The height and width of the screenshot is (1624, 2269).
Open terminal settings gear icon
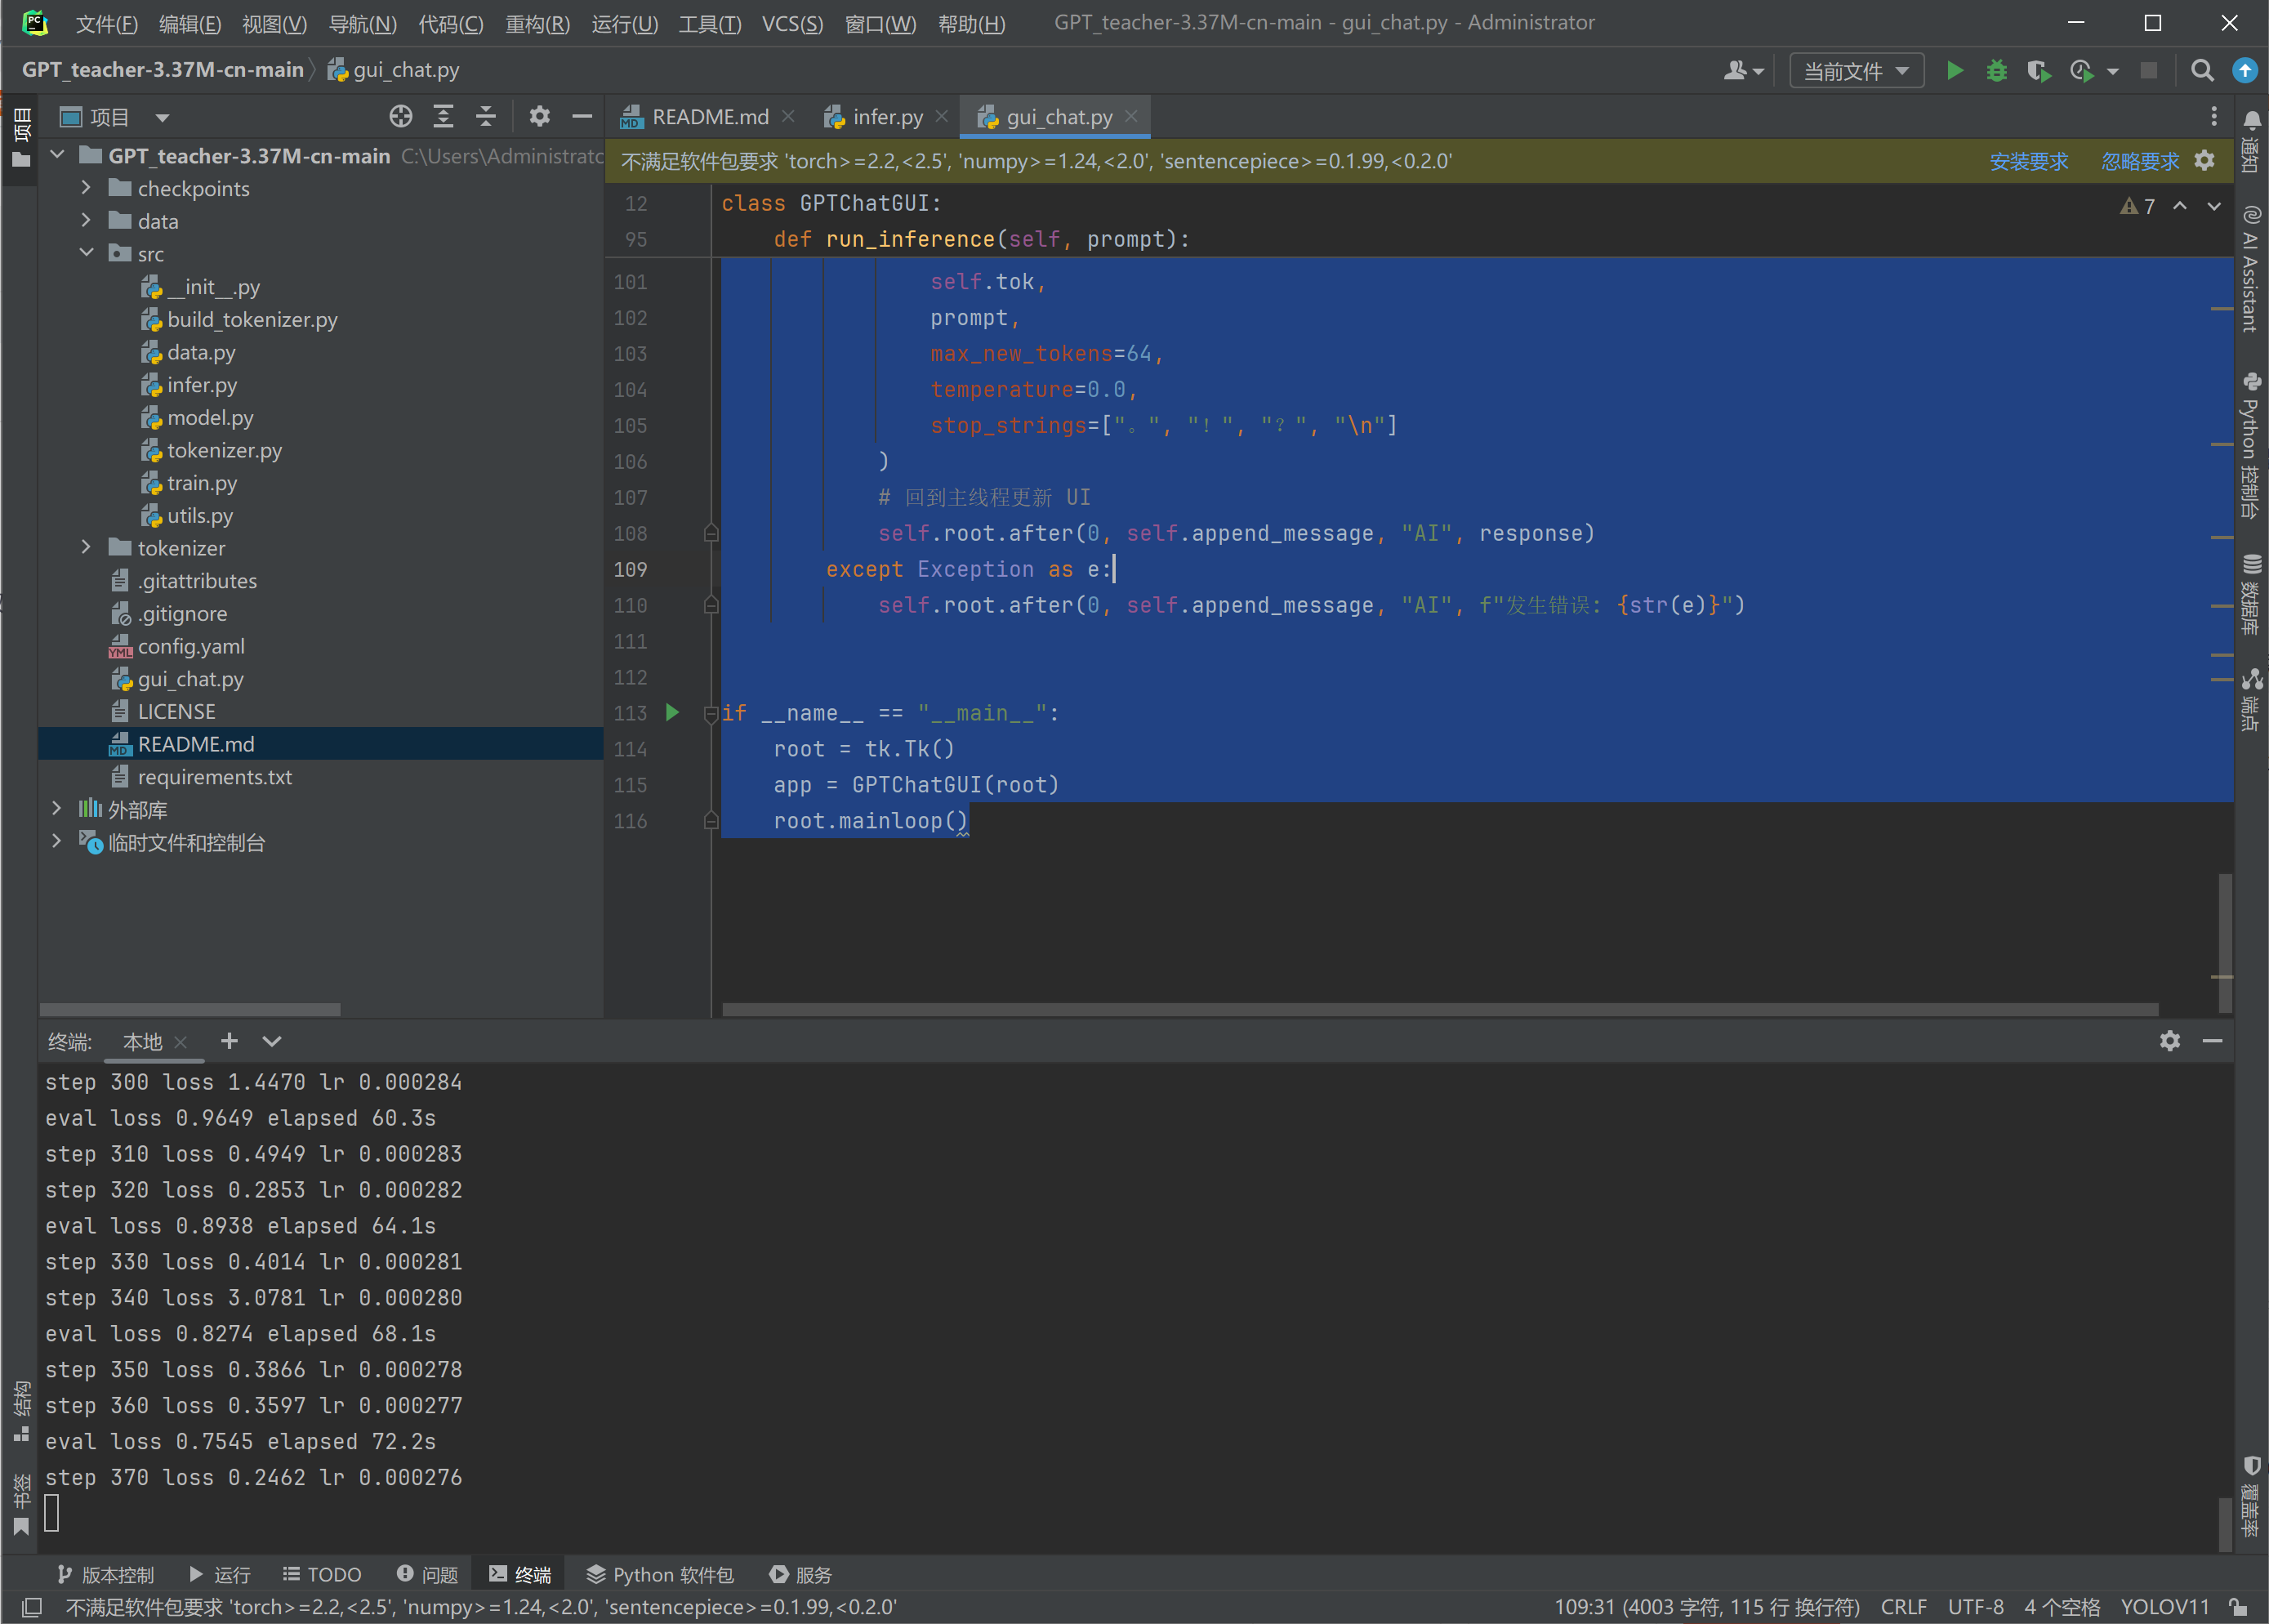coord(2170,1041)
